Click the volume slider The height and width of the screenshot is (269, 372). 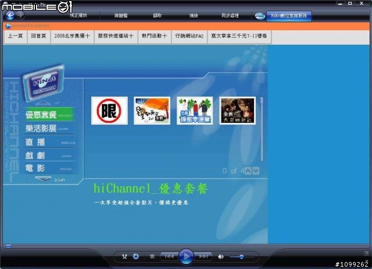(x=242, y=257)
